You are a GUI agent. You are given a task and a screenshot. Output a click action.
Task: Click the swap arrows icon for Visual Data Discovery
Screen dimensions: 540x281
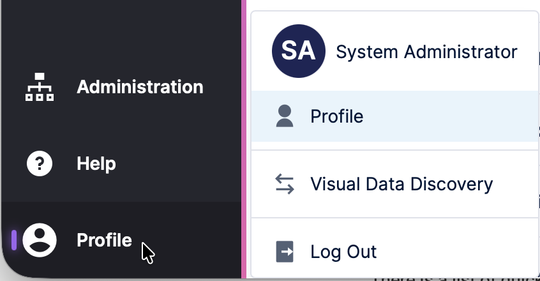[x=285, y=184]
